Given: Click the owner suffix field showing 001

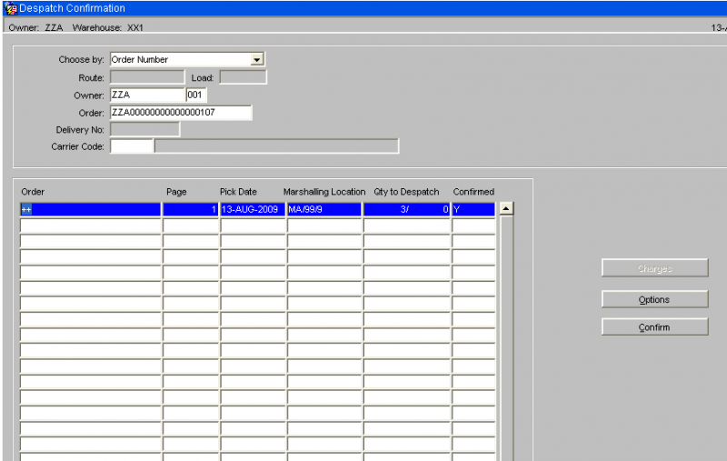Looking at the screenshot, I should point(196,95).
